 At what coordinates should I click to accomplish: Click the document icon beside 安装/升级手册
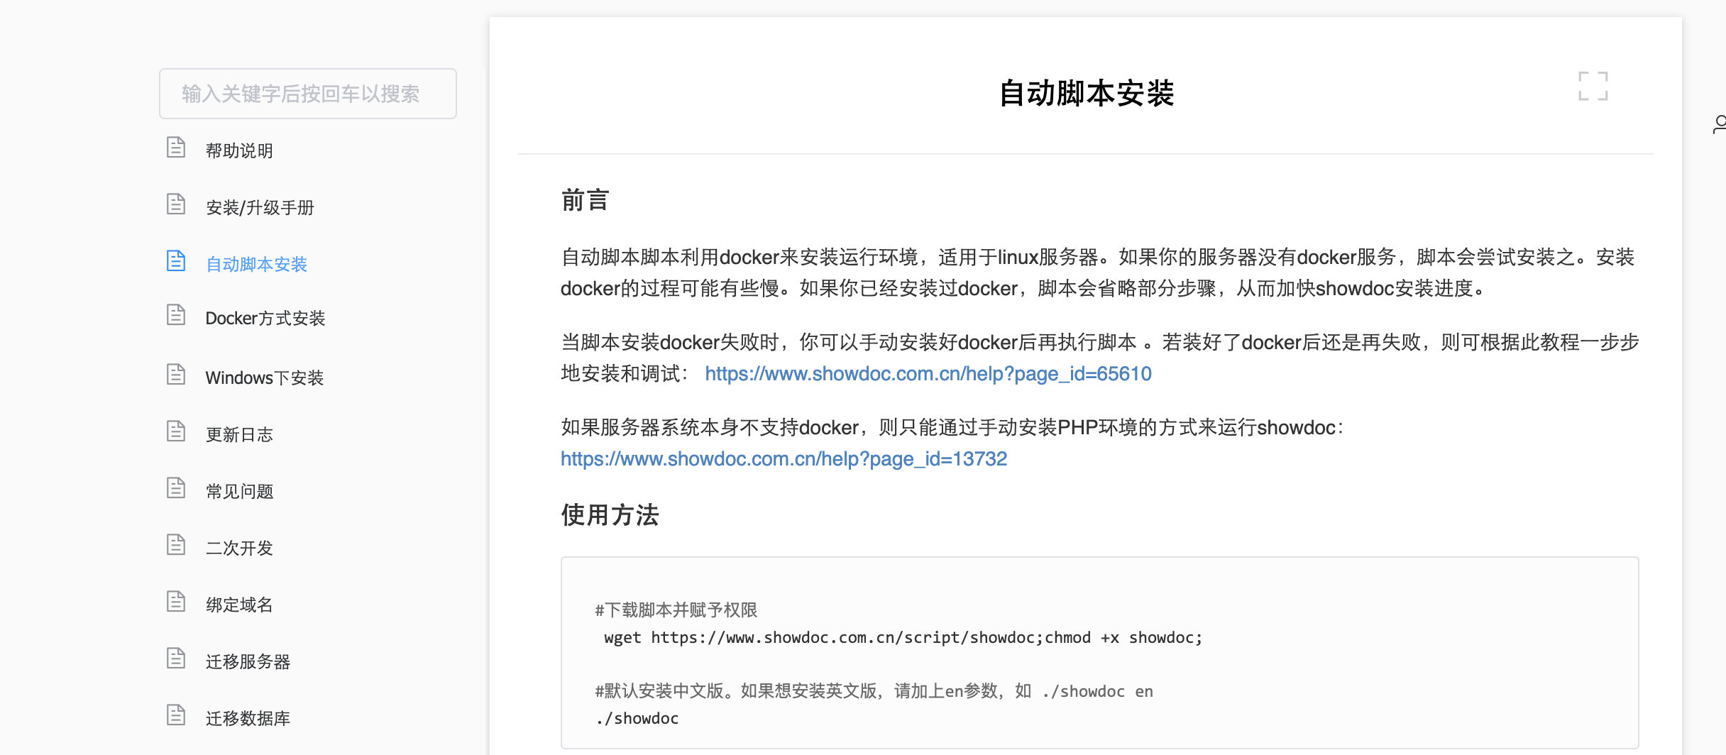click(177, 204)
